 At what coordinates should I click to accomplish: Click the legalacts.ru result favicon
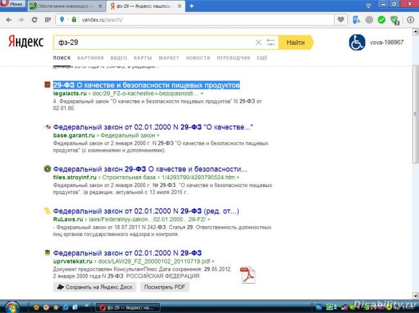tap(47, 85)
